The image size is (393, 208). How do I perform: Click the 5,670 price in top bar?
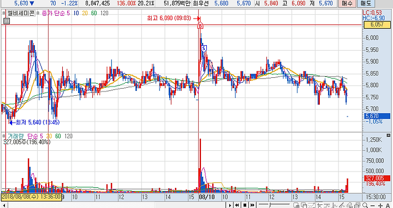21,3
